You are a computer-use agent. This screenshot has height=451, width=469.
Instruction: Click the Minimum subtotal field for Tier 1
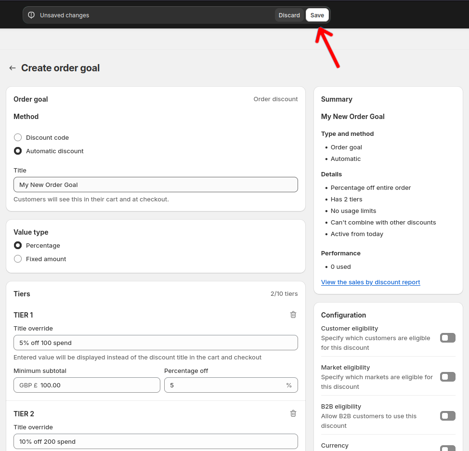click(x=87, y=385)
